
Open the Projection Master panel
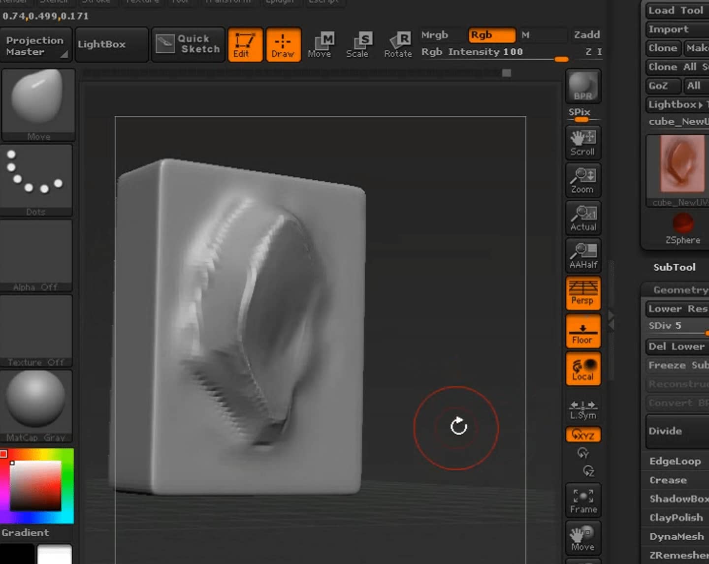coord(36,45)
